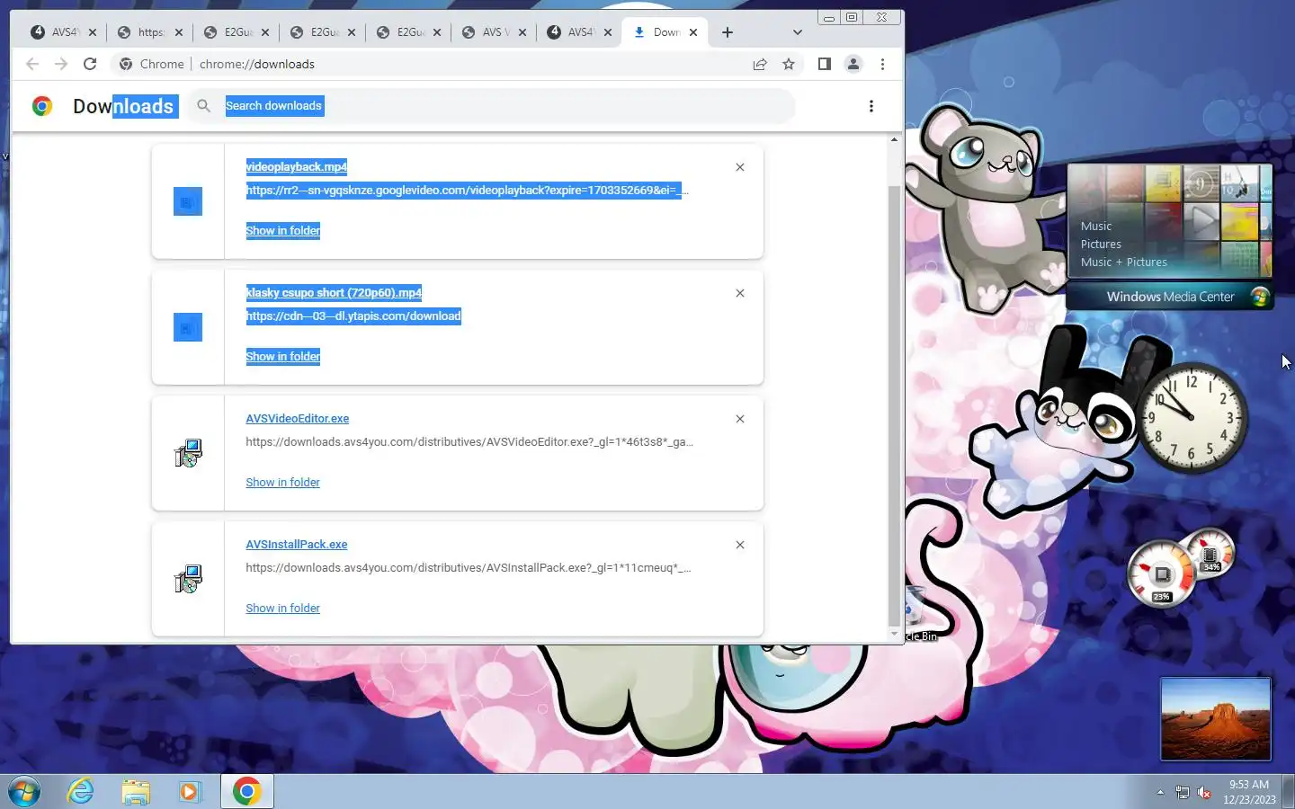
Task: Click the videoplayback.mp4 video file icon
Action: coord(188,201)
